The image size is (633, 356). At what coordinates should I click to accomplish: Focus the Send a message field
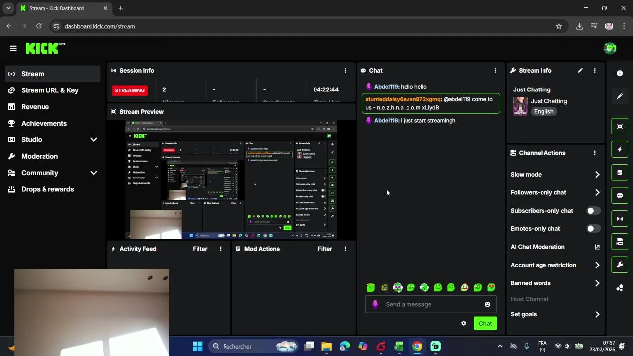[x=430, y=304]
